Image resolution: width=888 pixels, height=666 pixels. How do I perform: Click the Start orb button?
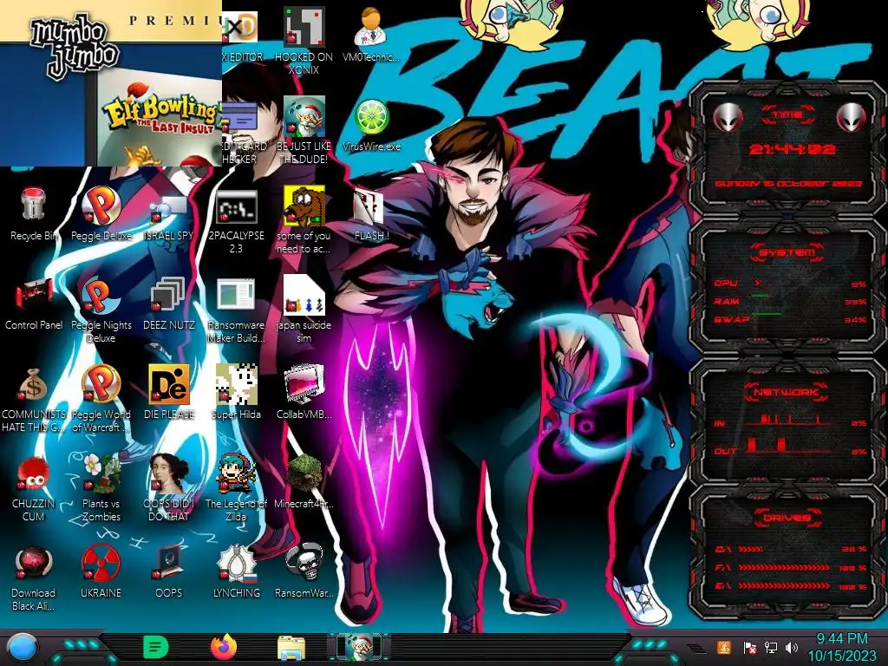click(22, 648)
